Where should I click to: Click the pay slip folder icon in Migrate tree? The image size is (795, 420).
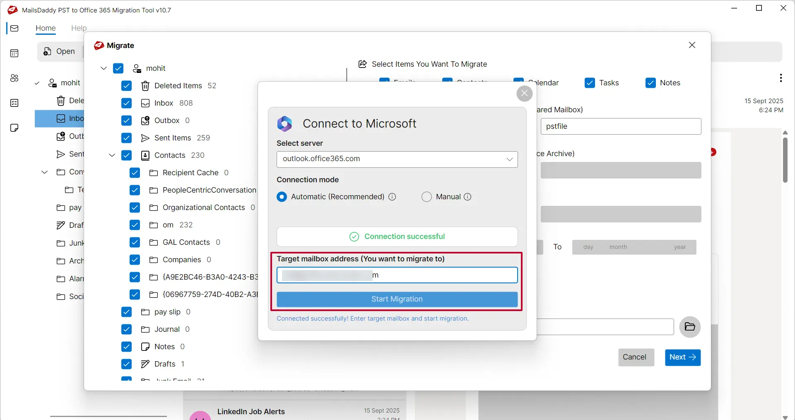(x=145, y=312)
